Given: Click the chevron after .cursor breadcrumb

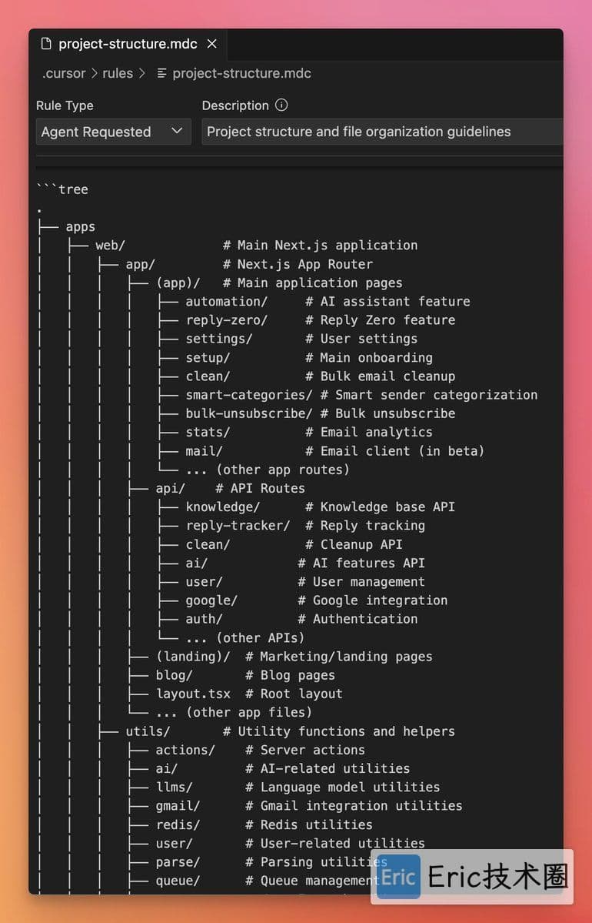Looking at the screenshot, I should [94, 74].
